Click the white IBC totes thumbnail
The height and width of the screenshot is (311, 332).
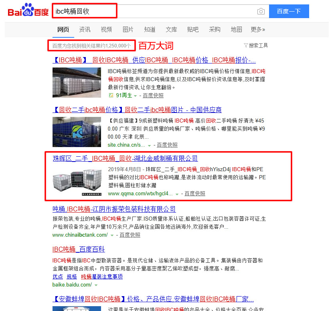(x=77, y=82)
